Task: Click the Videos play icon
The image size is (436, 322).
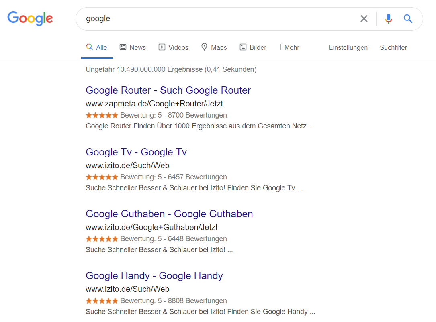Action: (162, 47)
